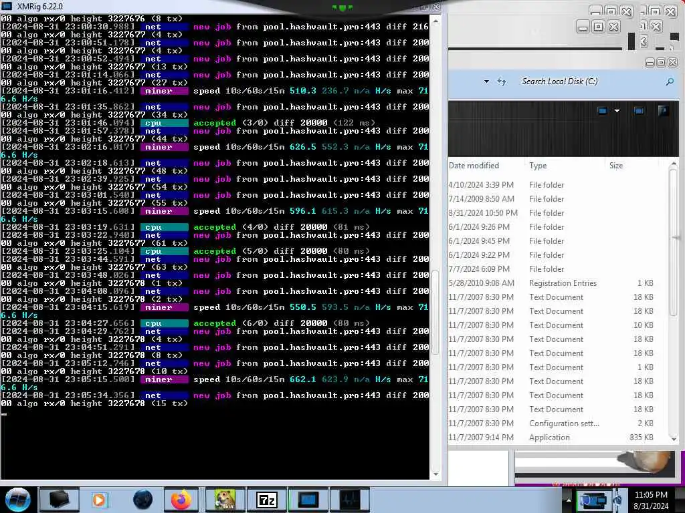
Task: Open the Windows Start orb
Action: coord(18,500)
